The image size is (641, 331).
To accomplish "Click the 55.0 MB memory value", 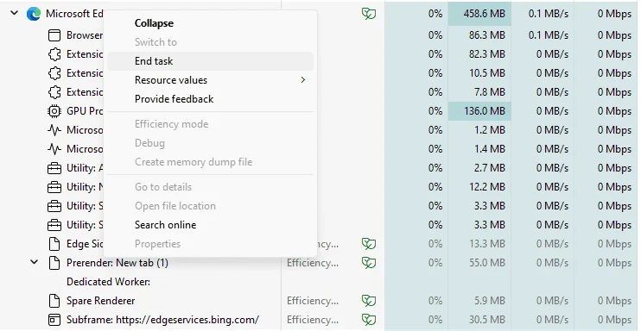I will point(486,263).
